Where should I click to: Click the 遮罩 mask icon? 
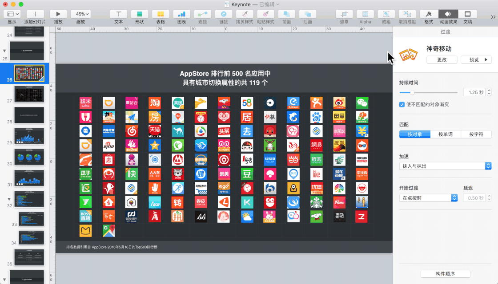344,14
